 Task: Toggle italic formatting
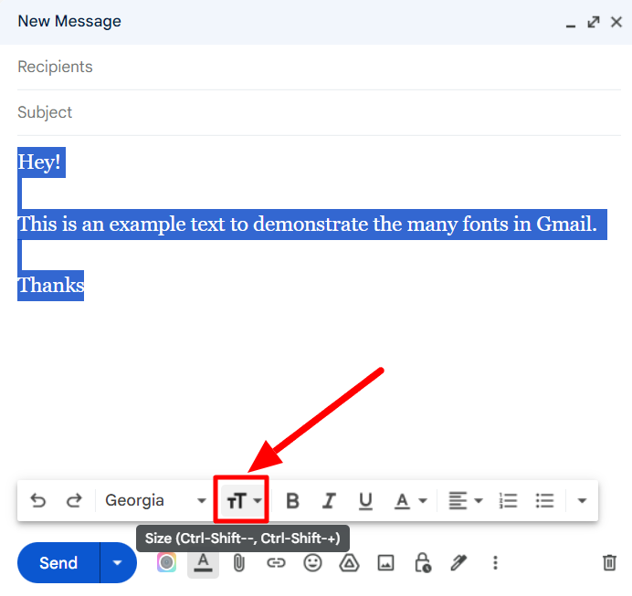329,501
